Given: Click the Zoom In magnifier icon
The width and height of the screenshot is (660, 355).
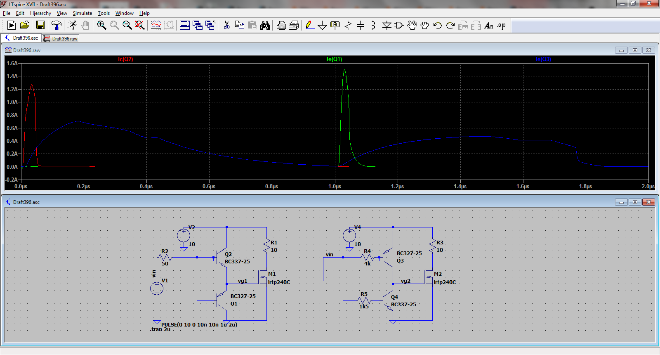Looking at the screenshot, I should point(101,26).
